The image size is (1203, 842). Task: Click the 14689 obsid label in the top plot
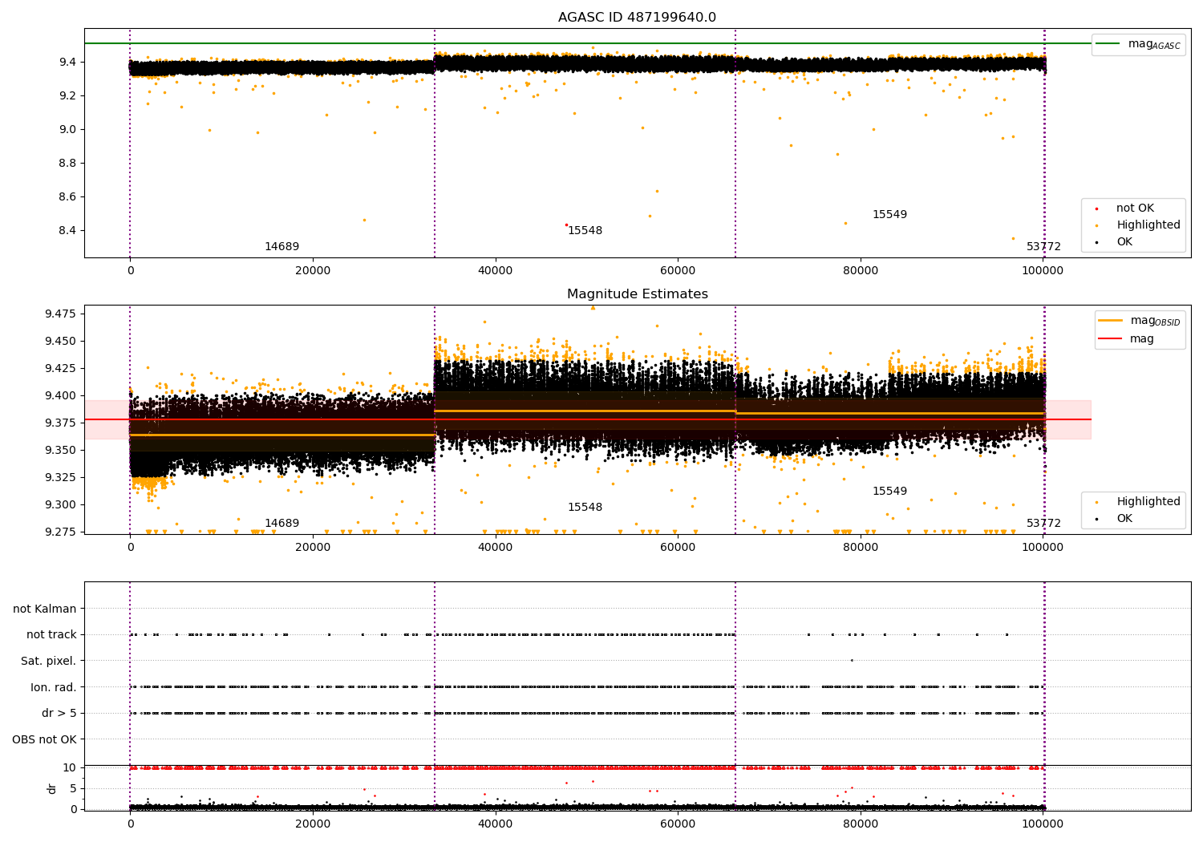[282, 247]
